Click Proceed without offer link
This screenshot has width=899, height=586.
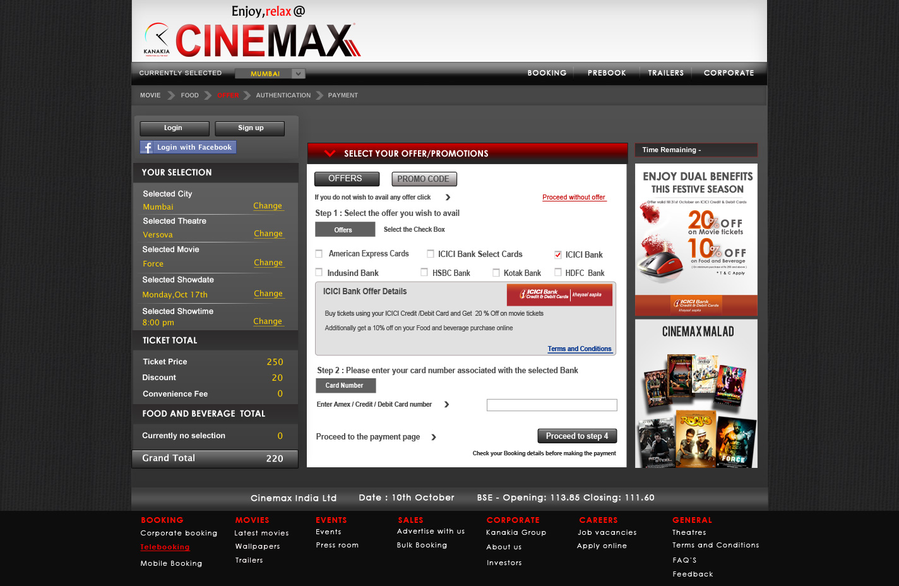tap(574, 197)
